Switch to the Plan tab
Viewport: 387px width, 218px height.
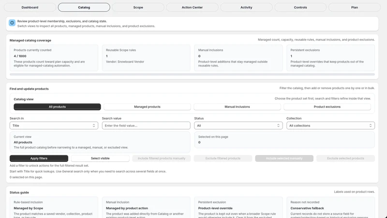(355, 7)
